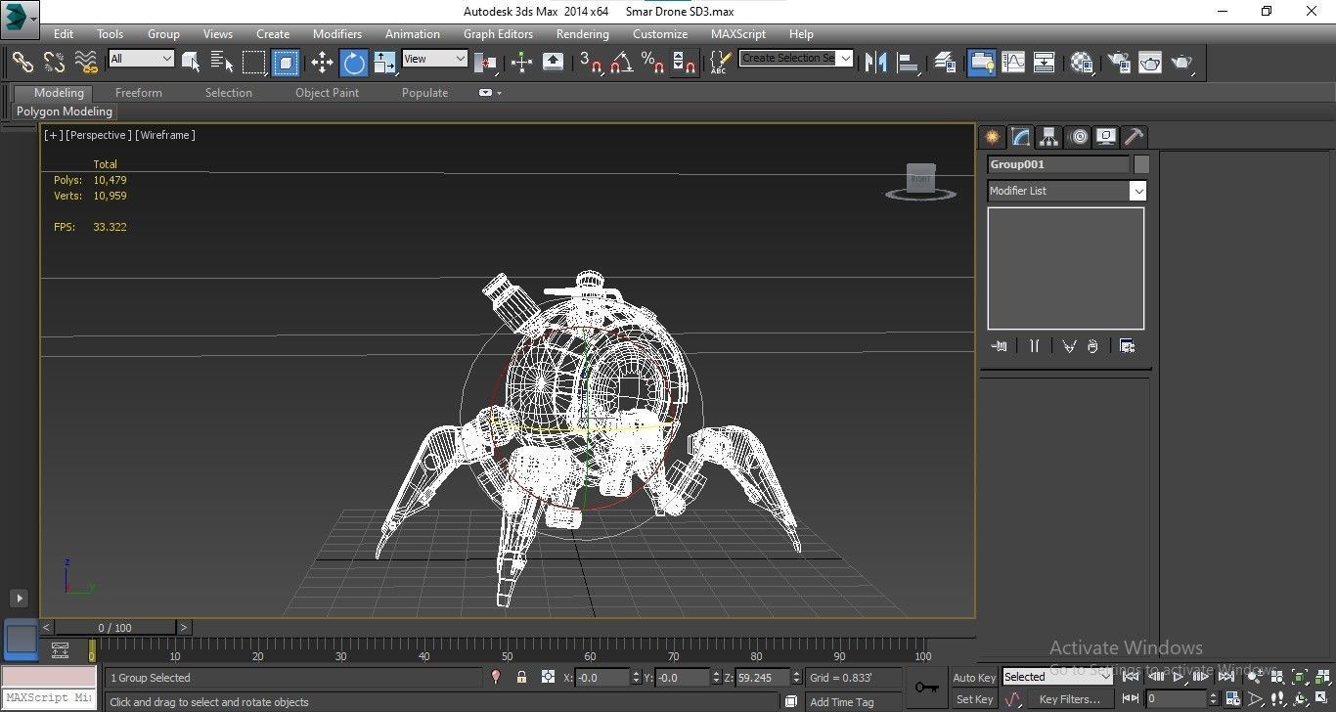Toggle the 3D Snaps button

(x=590, y=62)
